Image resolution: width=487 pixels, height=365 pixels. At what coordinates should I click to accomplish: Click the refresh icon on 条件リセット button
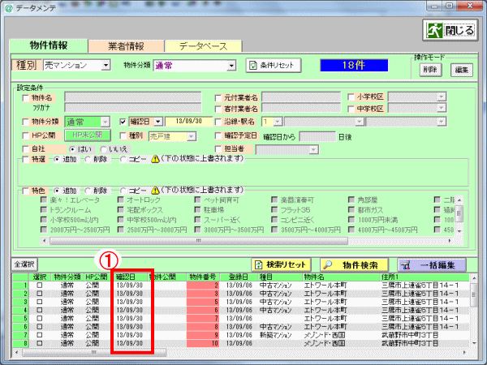253,66
